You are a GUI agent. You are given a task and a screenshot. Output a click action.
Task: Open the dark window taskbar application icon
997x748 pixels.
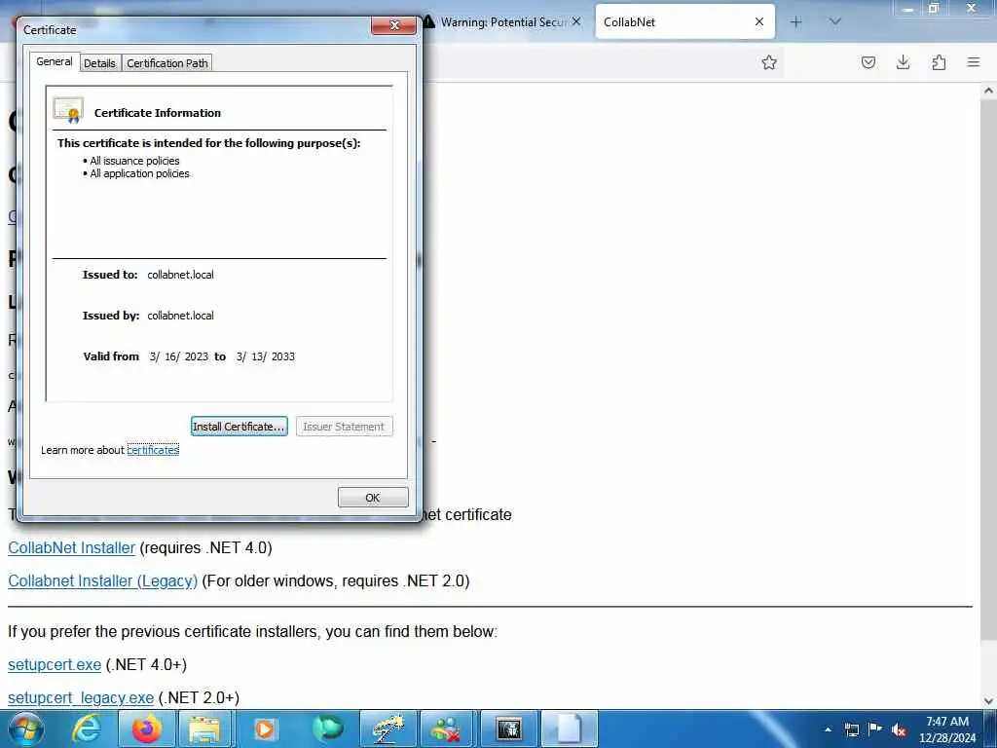tap(508, 729)
